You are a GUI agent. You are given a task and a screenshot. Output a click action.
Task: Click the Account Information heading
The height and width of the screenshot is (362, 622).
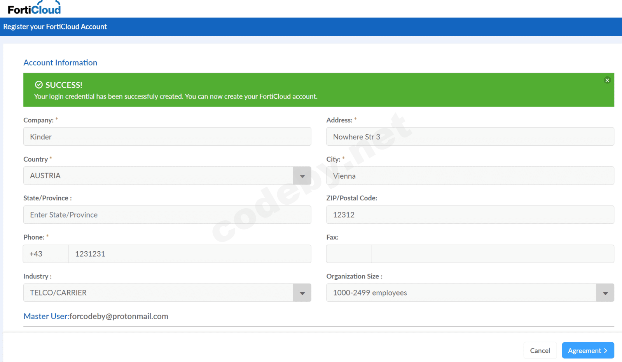(x=60, y=63)
